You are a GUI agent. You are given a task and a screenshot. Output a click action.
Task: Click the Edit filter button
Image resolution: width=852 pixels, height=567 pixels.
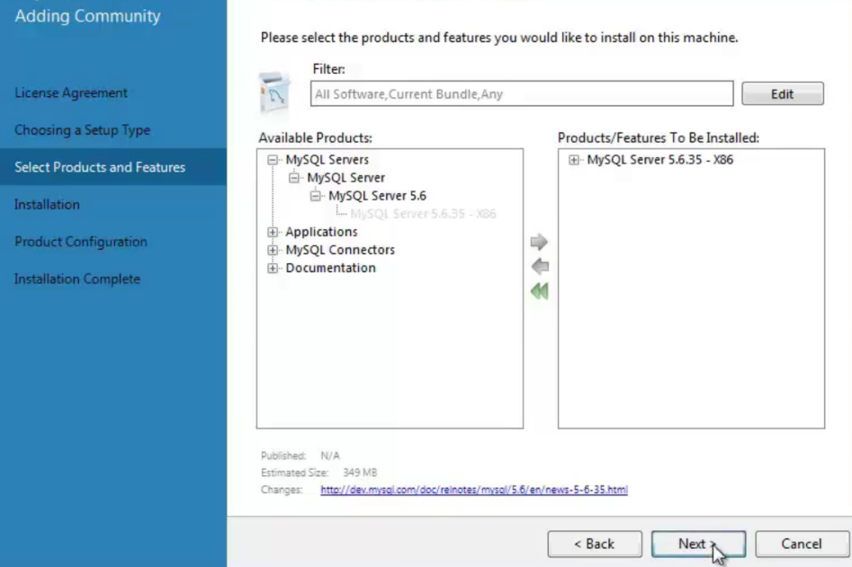pos(783,93)
